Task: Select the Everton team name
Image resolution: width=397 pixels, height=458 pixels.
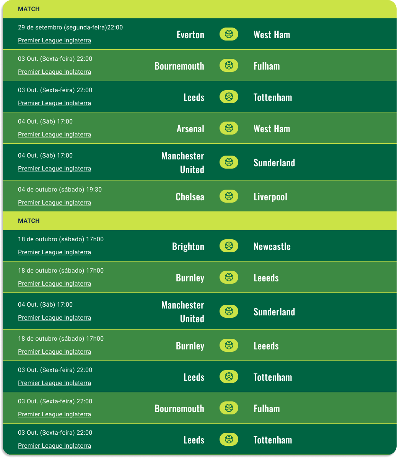Action: pyautogui.click(x=190, y=35)
